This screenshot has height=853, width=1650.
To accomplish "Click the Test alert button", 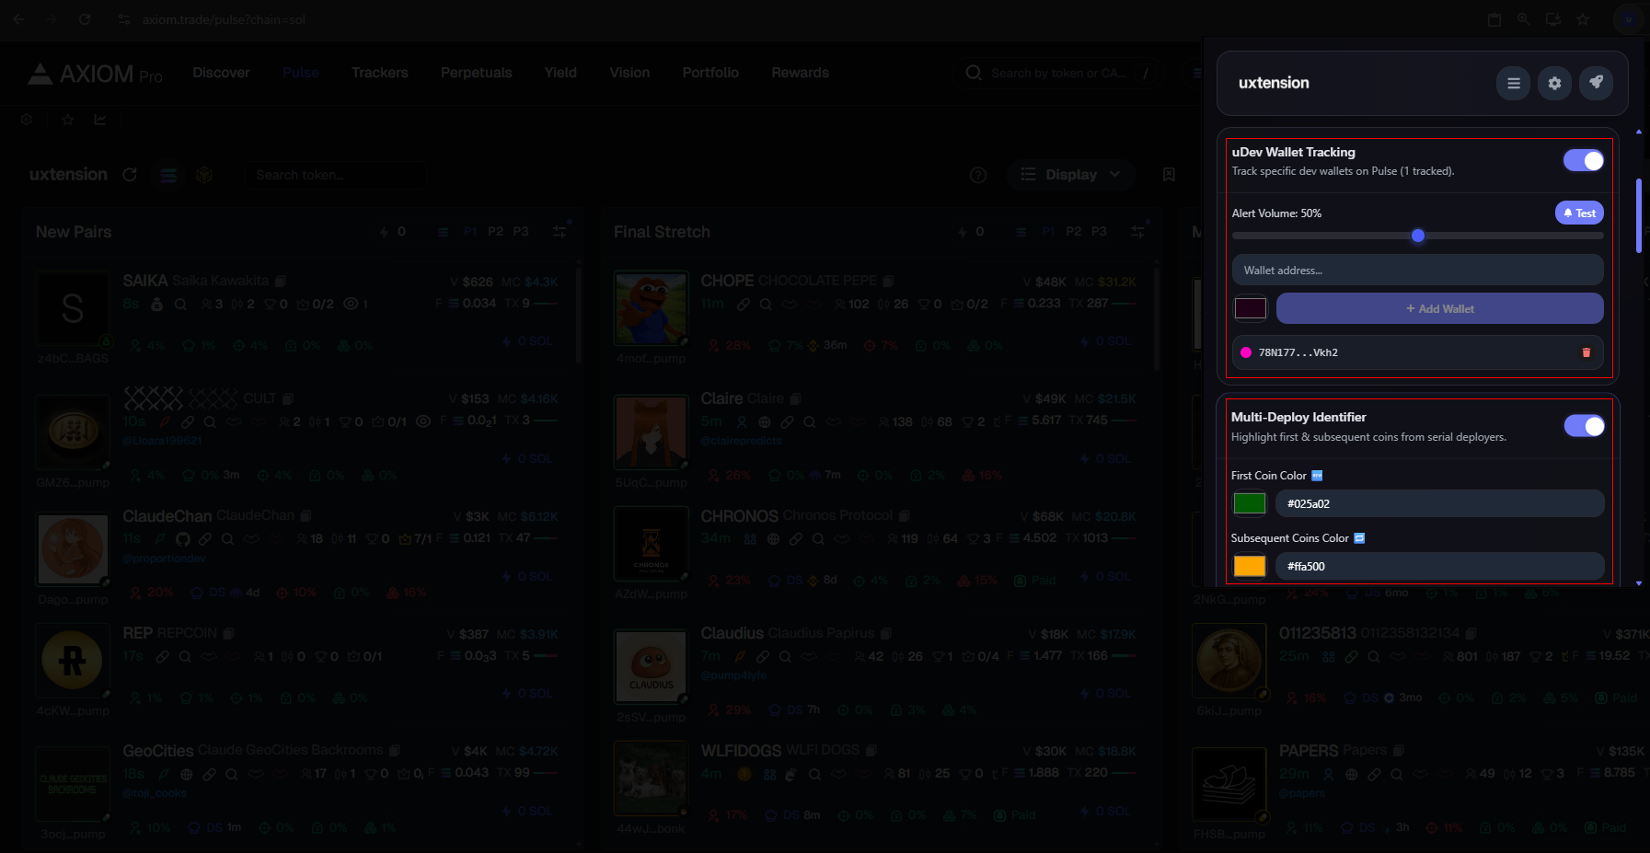I will click(1579, 213).
